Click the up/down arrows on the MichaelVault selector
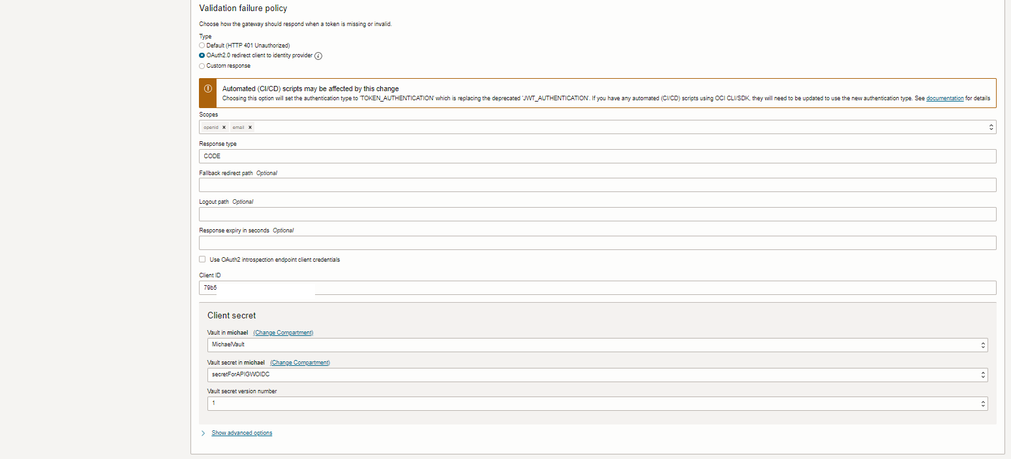The height and width of the screenshot is (459, 1011). tap(982, 345)
